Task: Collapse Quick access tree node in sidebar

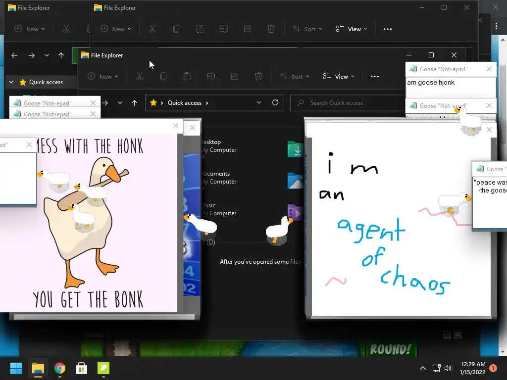Action: pos(11,82)
